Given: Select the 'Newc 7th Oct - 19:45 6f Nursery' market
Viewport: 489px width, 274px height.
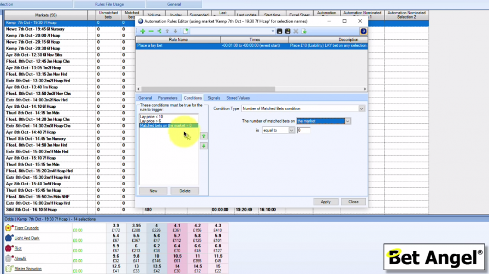Looking at the screenshot, I should (46, 29).
